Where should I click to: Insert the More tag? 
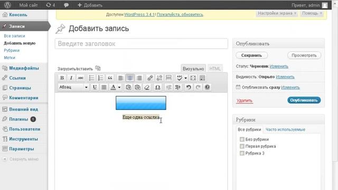point(168,78)
